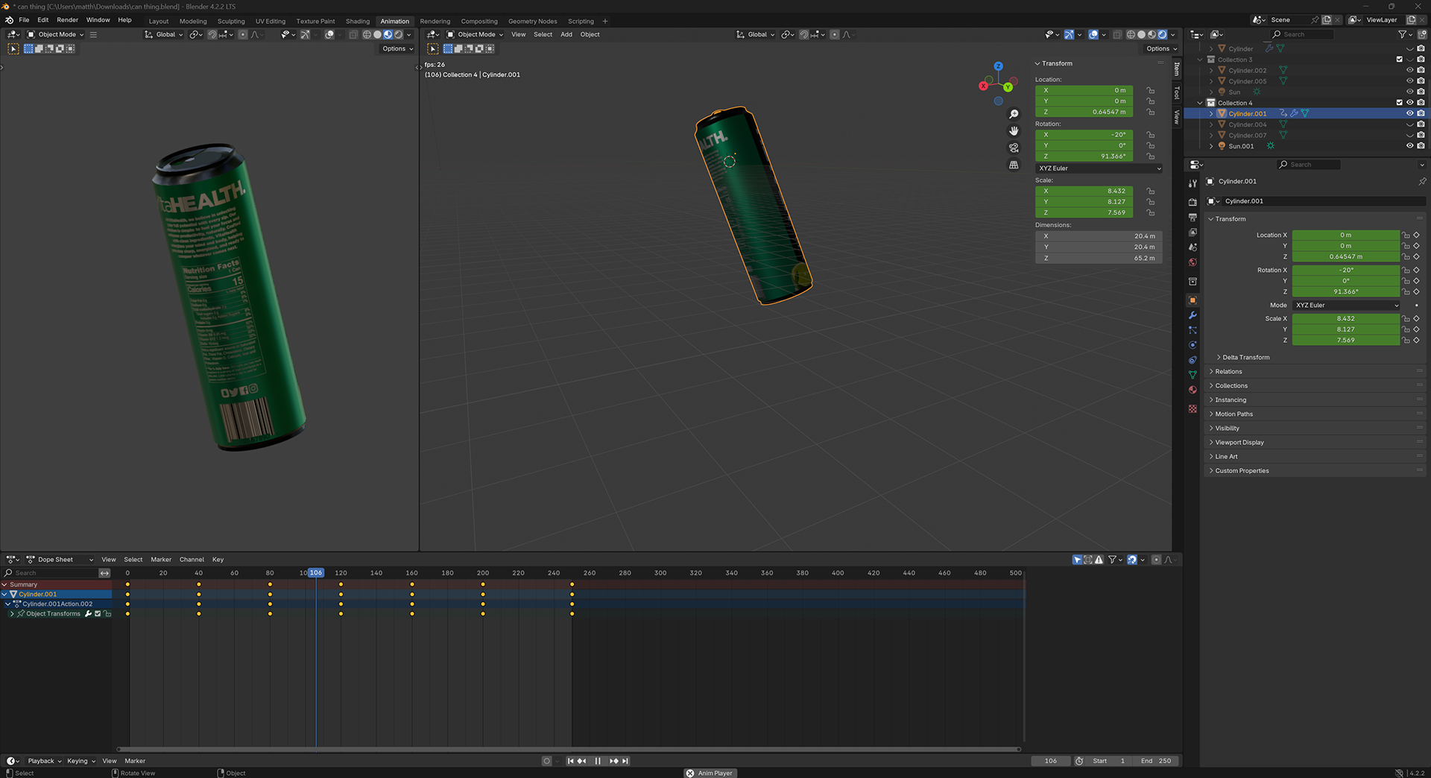Click the pan hand icon in the viewport
This screenshot has height=778, width=1431.
pyautogui.click(x=1014, y=130)
